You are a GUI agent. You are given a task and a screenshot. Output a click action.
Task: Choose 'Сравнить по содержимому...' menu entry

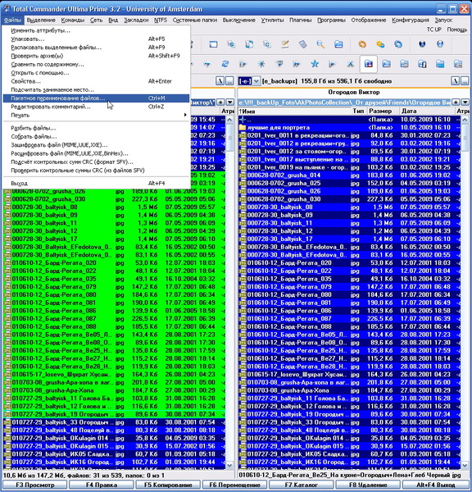coord(96,64)
